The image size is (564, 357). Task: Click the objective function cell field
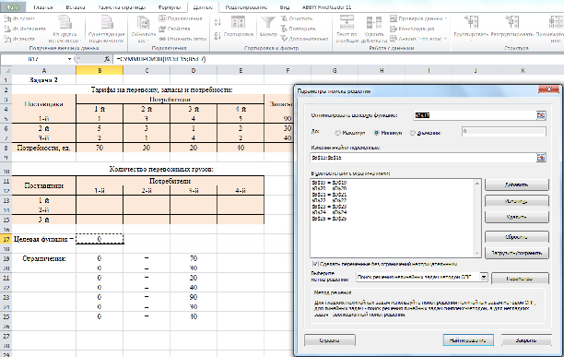click(x=475, y=115)
